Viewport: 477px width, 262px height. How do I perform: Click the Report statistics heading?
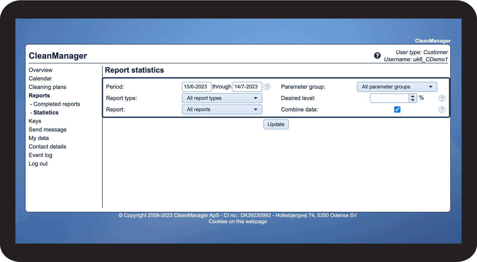click(x=134, y=70)
